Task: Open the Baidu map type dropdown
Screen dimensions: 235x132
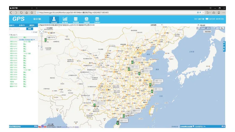Action: pyautogui.click(x=156, y=25)
